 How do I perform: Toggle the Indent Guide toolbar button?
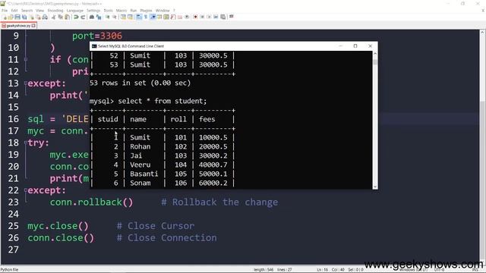click(x=153, y=17)
